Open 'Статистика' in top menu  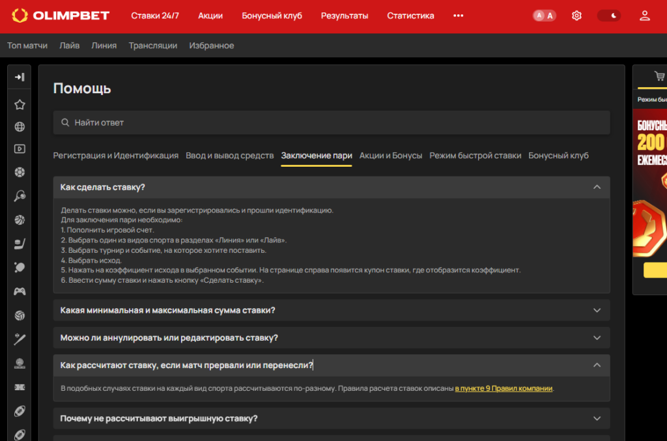(410, 16)
